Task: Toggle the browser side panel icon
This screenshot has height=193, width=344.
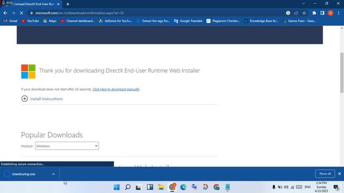Action: (x=322, y=13)
